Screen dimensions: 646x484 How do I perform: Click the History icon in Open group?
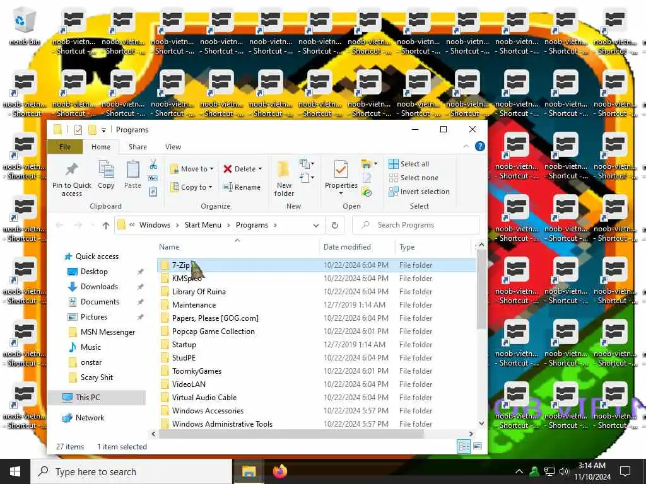[367, 192]
